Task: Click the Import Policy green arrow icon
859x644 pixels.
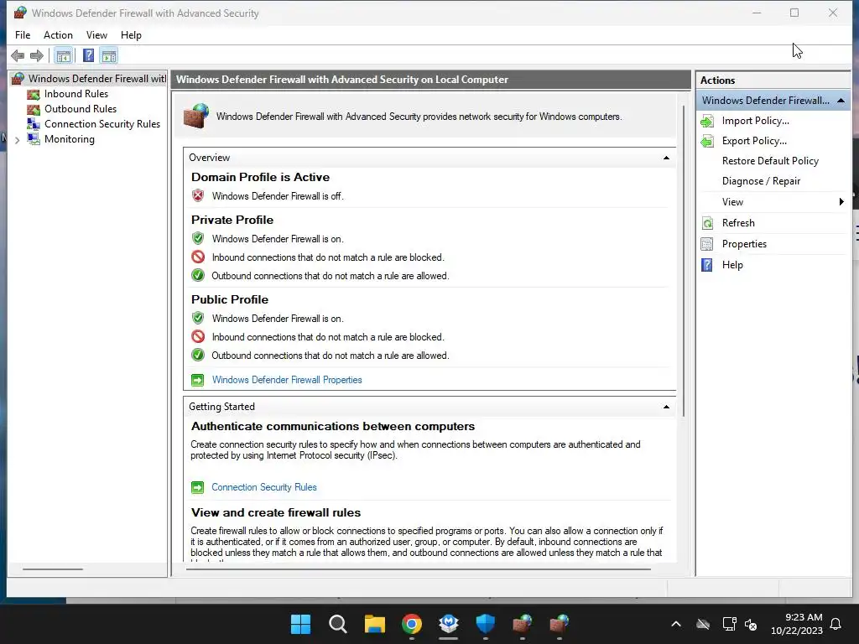Action: pos(707,121)
